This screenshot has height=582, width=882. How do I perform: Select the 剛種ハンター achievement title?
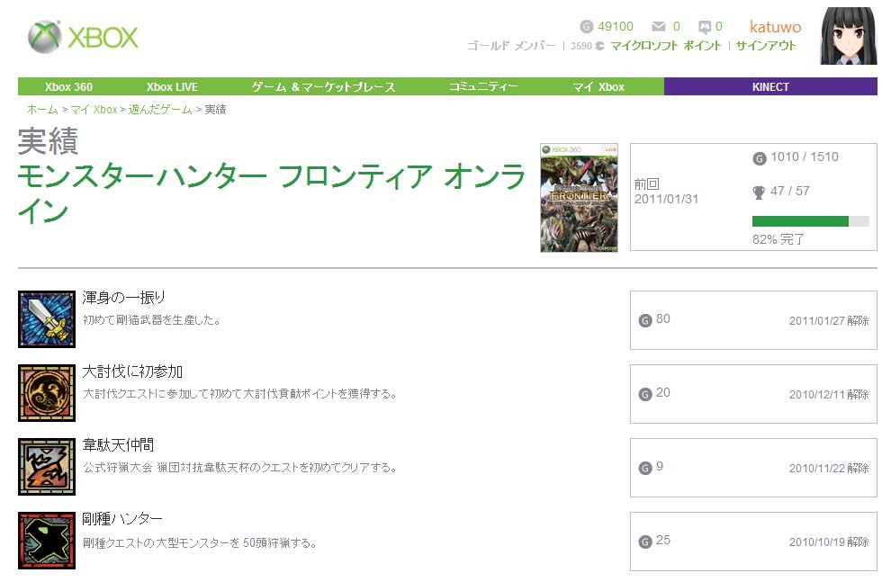tap(122, 518)
